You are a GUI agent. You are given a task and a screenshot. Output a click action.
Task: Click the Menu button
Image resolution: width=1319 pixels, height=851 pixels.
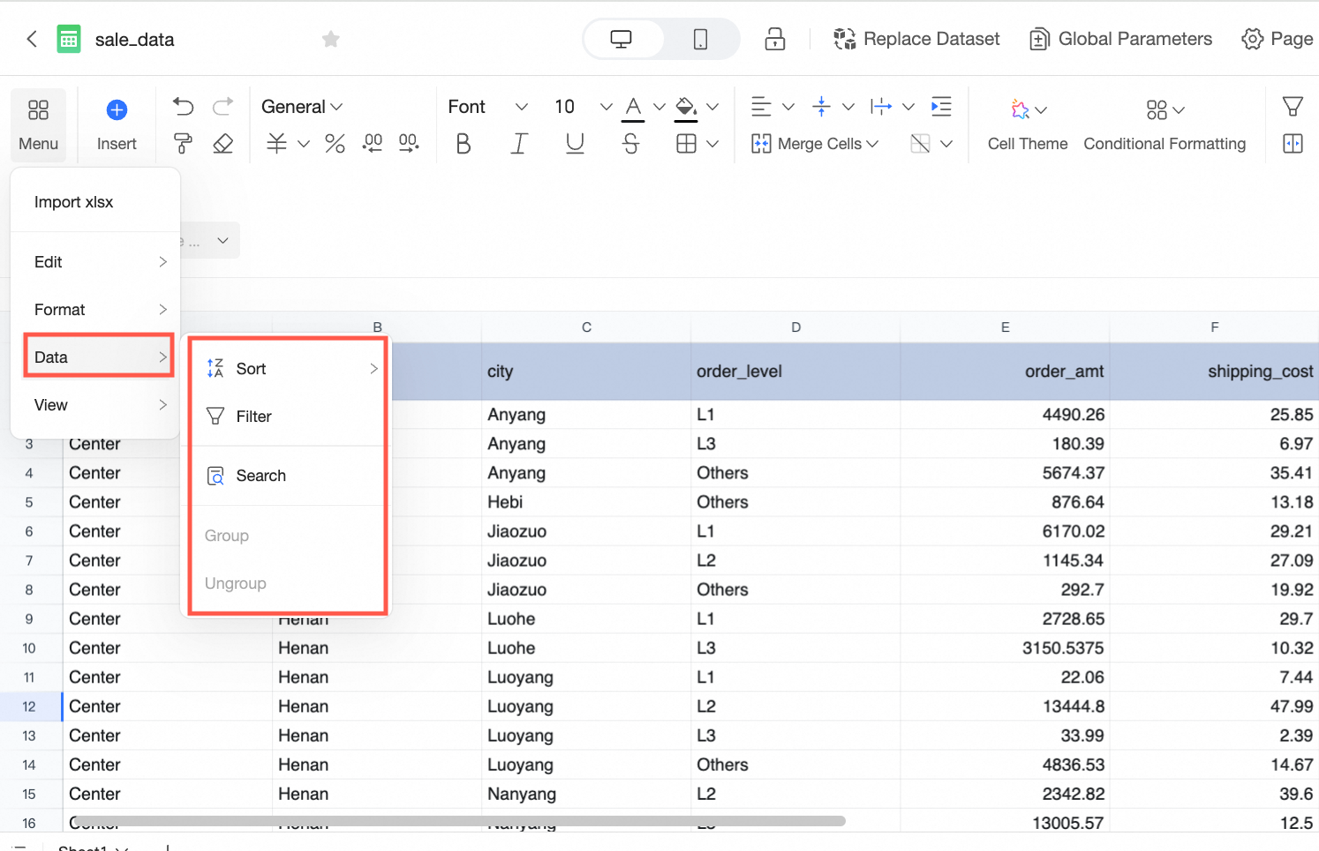38,124
